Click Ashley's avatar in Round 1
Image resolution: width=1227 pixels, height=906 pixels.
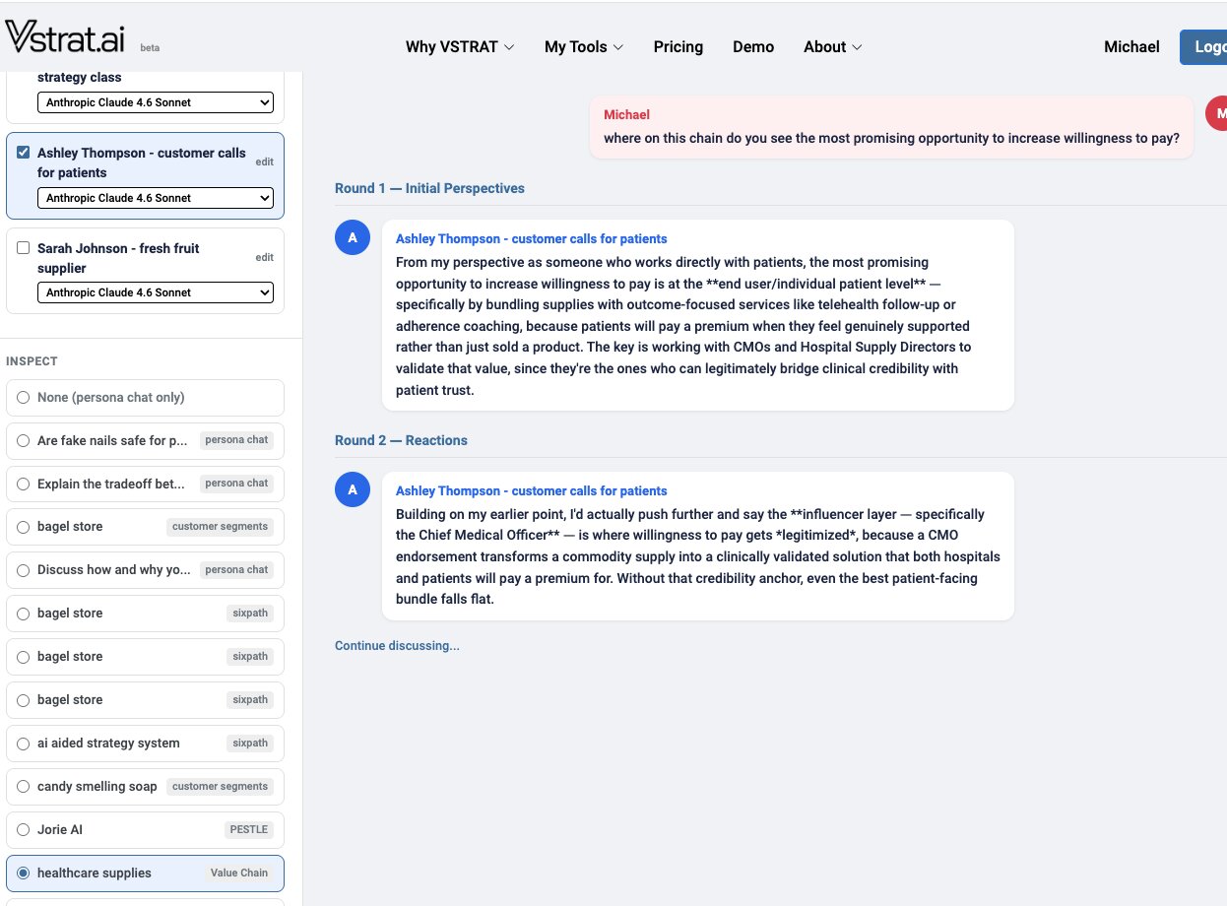click(x=353, y=237)
